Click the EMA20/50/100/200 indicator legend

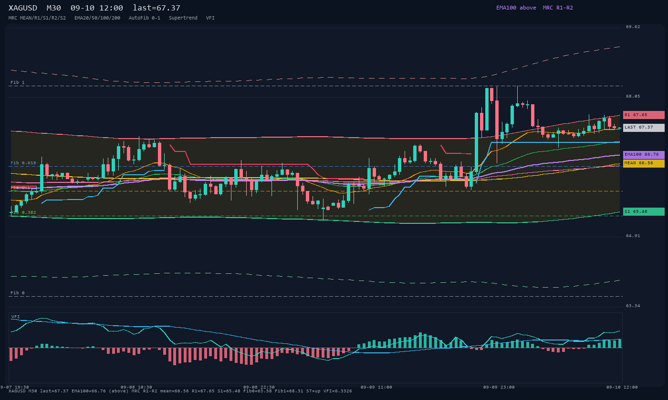click(97, 18)
